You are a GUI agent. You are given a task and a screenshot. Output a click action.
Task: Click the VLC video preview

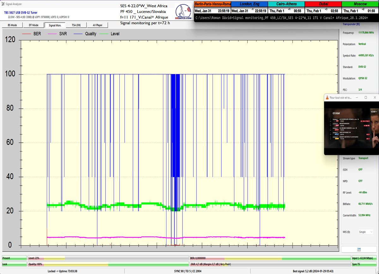pyautogui.click(x=351, y=128)
